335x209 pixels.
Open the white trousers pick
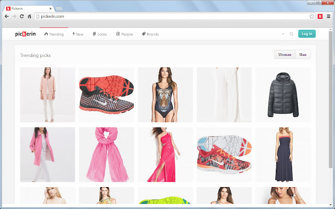pos(225,95)
